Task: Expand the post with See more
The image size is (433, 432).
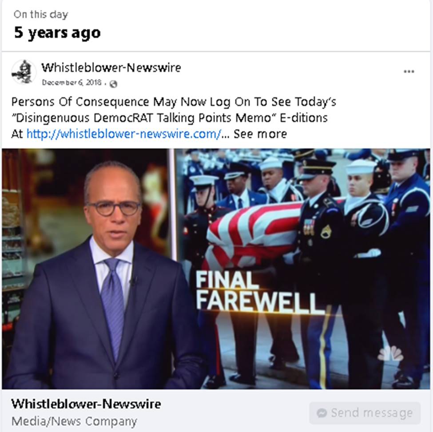Action: coord(260,134)
